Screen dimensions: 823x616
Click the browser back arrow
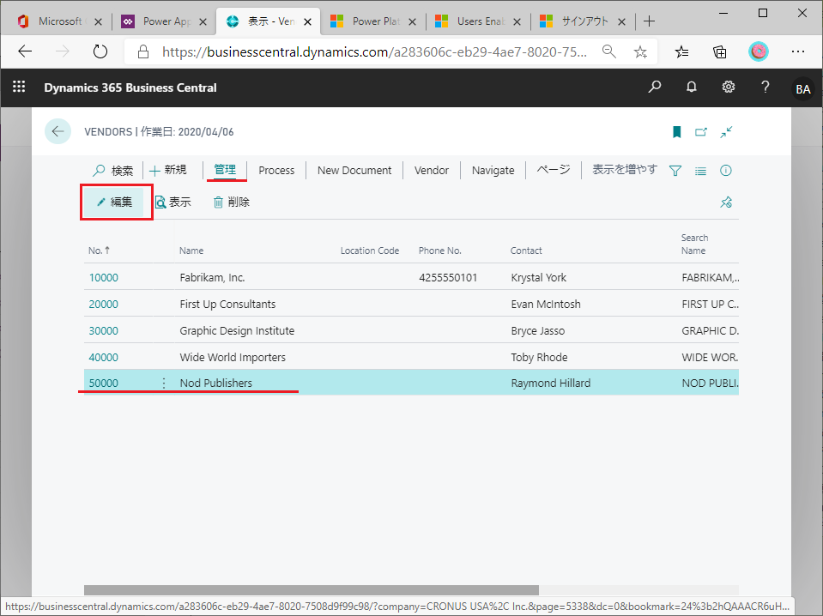[x=25, y=51]
